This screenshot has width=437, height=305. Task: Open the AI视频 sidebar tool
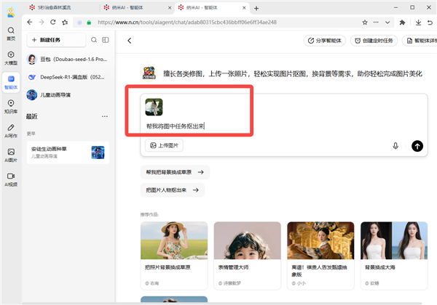[x=11, y=179]
